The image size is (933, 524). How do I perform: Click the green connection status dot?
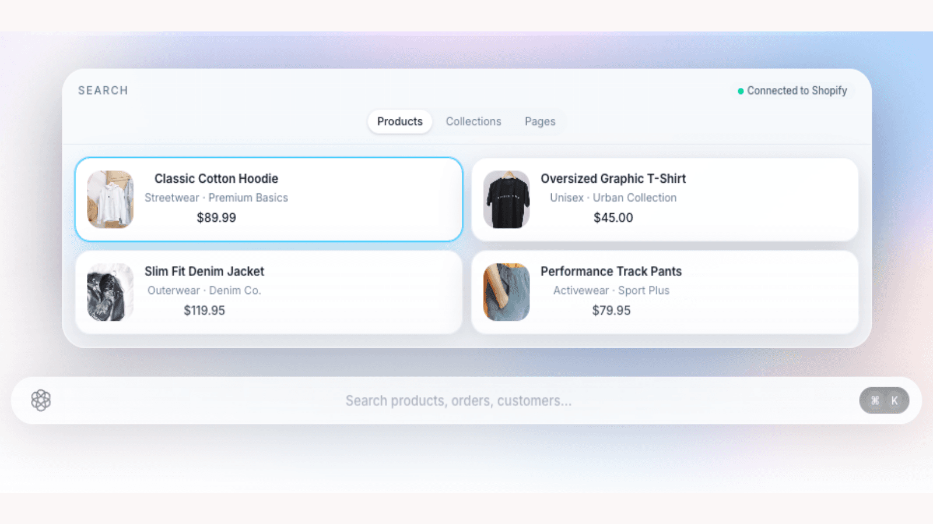pyautogui.click(x=741, y=91)
